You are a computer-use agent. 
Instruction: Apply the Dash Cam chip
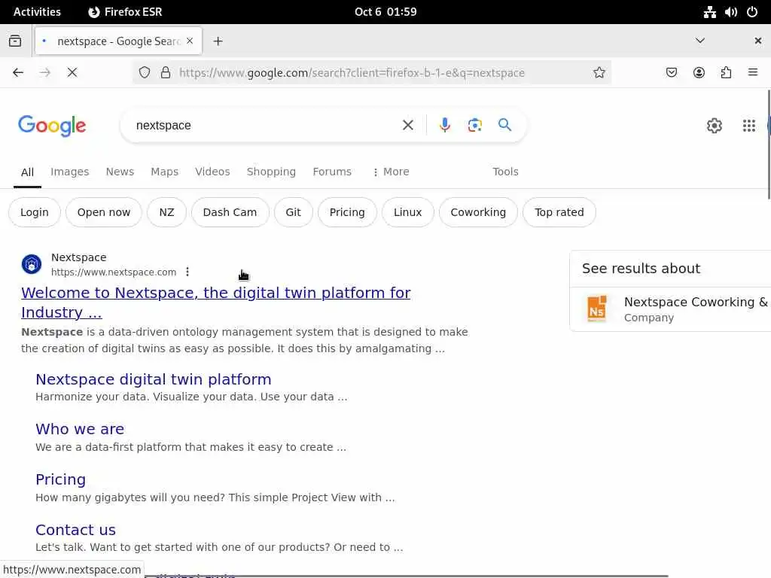(230, 212)
